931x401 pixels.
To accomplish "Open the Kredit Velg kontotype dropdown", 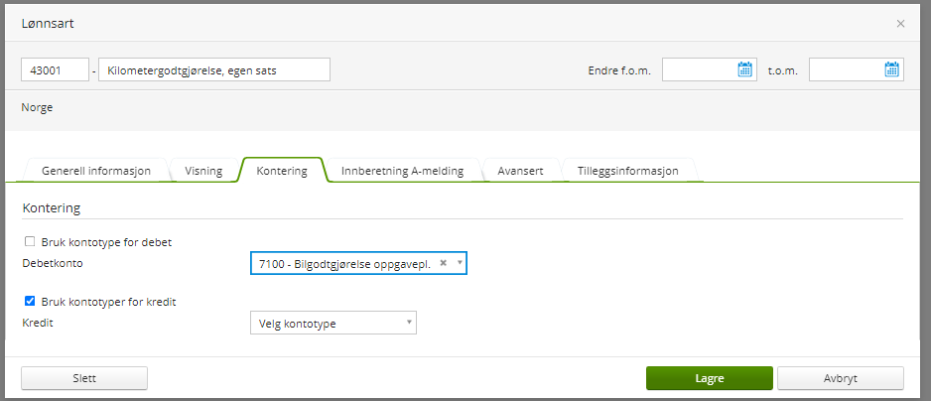I will click(x=333, y=323).
